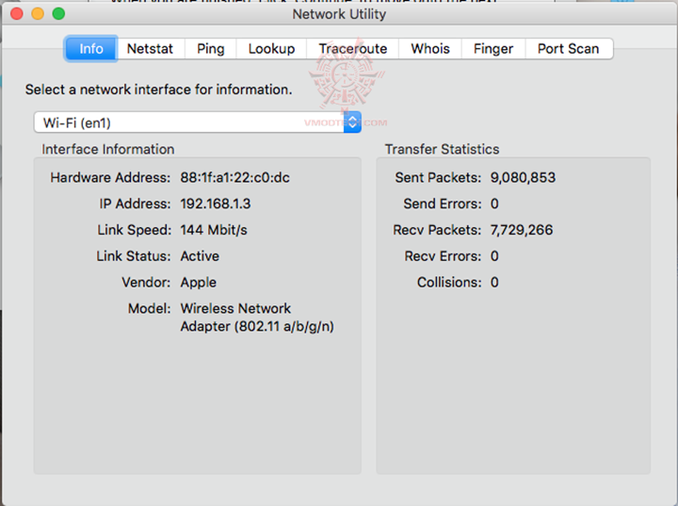Select the Finger tab

point(493,49)
